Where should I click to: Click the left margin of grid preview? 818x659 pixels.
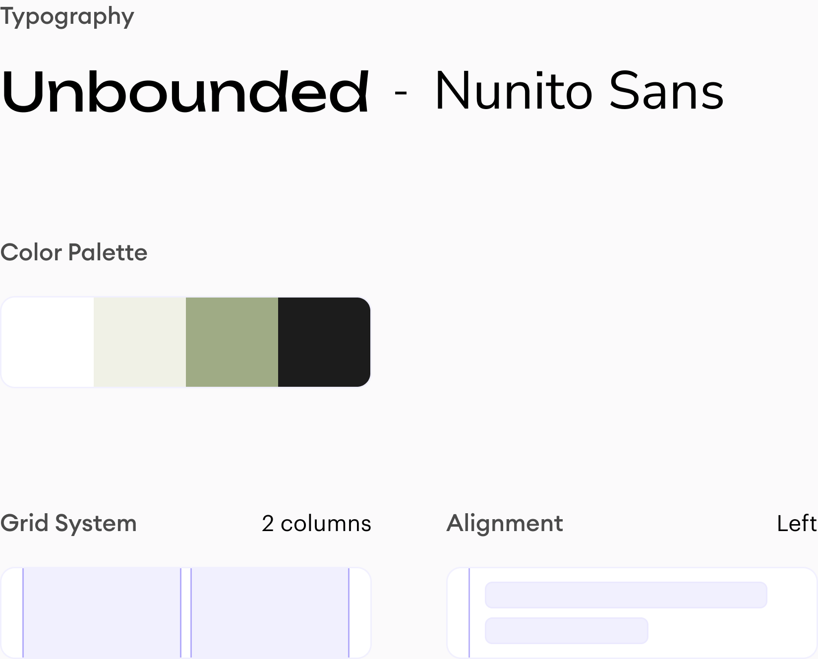click(x=12, y=613)
